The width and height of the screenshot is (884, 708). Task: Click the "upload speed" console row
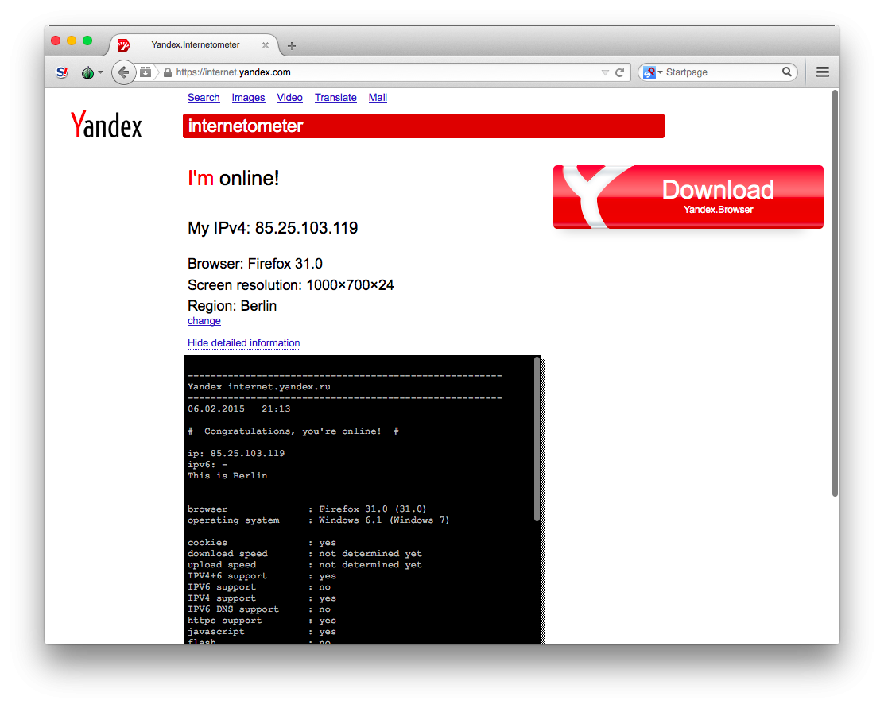coord(305,565)
